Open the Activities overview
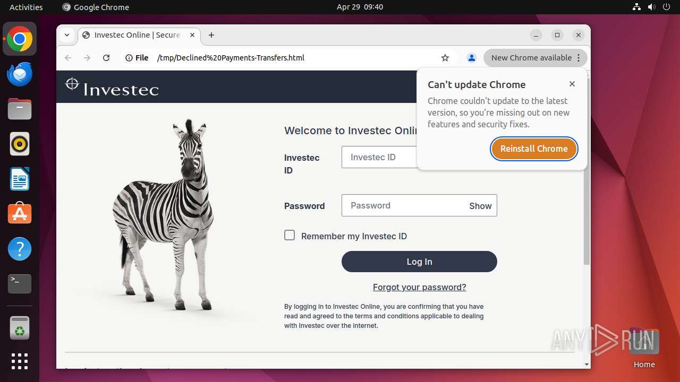This screenshot has height=382, width=680. click(26, 7)
